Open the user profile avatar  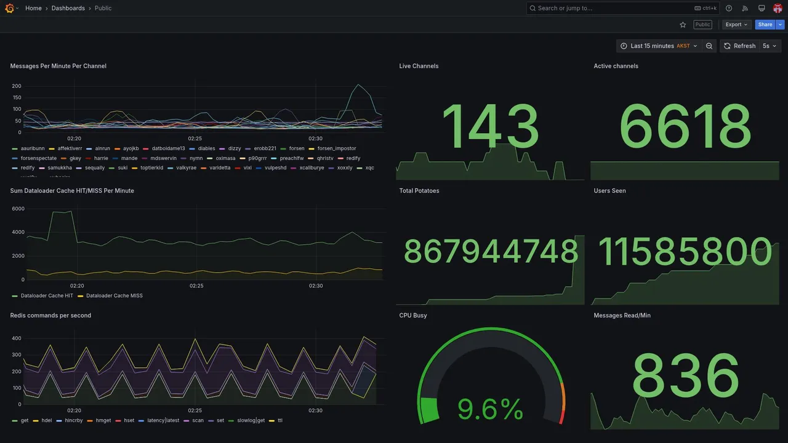pyautogui.click(x=778, y=8)
